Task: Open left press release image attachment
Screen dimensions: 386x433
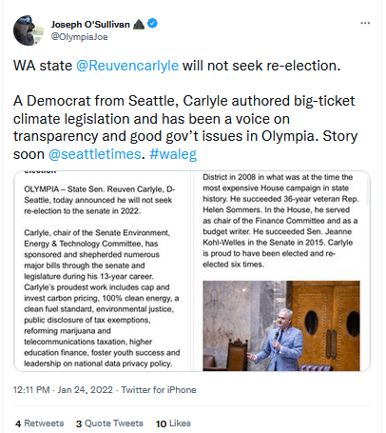Action: pyautogui.click(x=103, y=271)
